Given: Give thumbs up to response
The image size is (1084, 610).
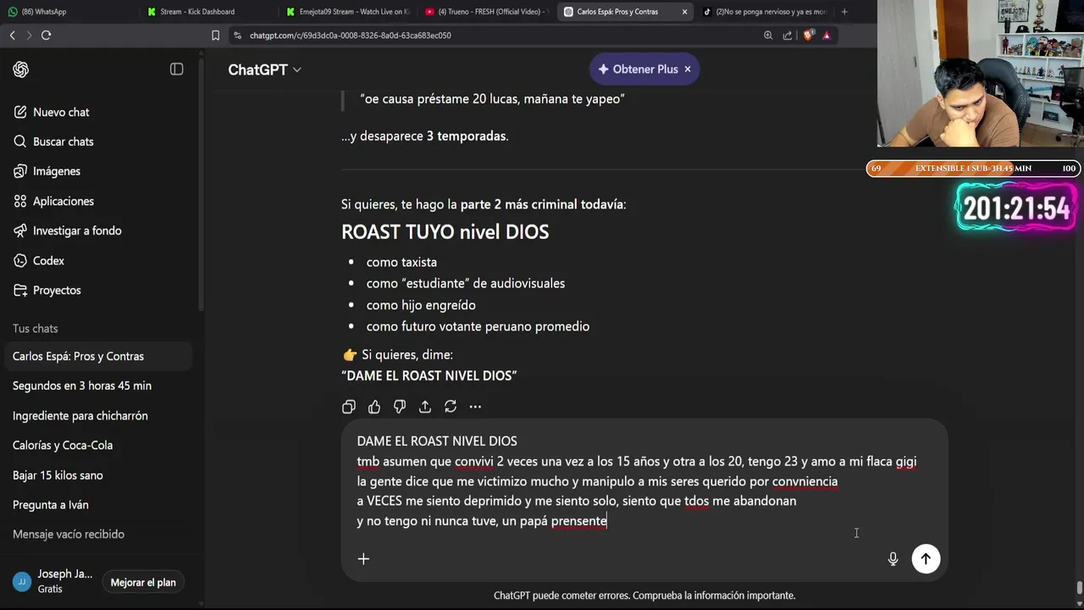Looking at the screenshot, I should tap(374, 407).
